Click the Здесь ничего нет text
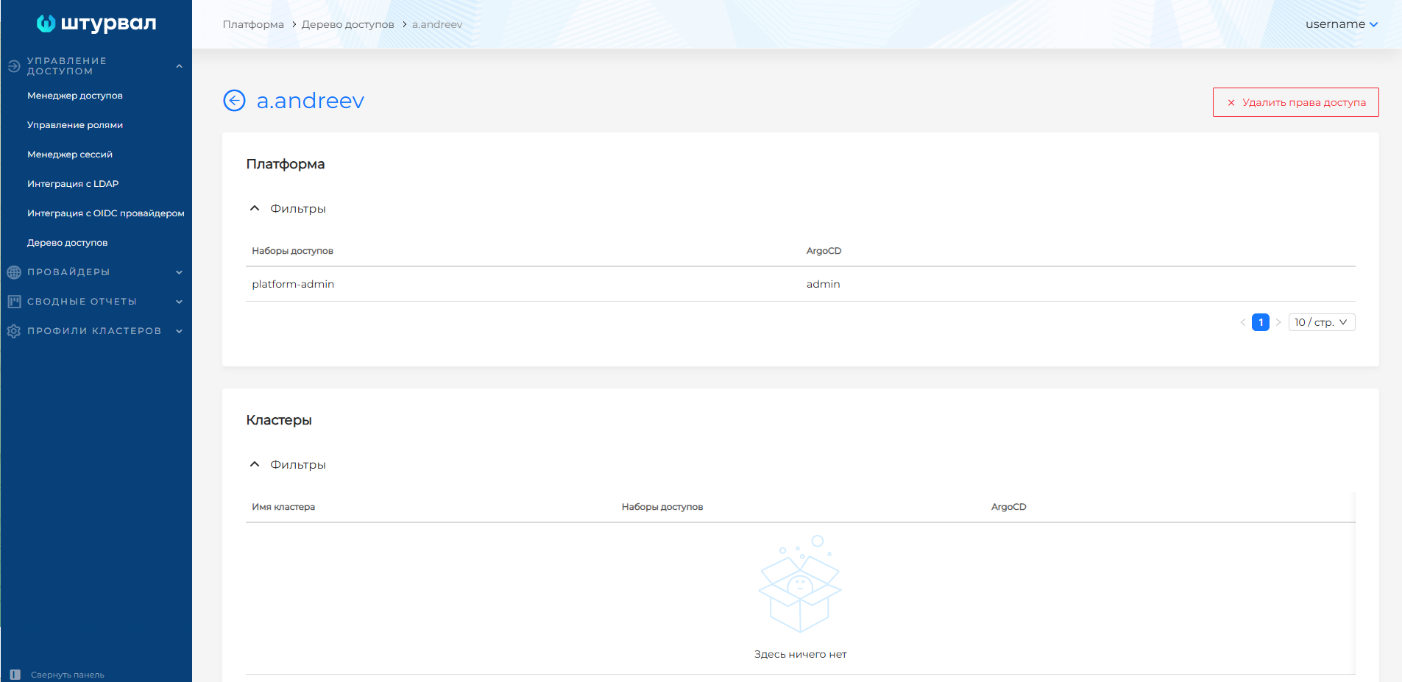The width and height of the screenshot is (1402, 682). point(801,654)
